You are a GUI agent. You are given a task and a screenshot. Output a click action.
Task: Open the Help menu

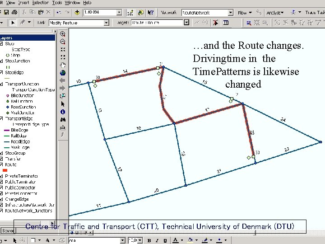(87, 3)
